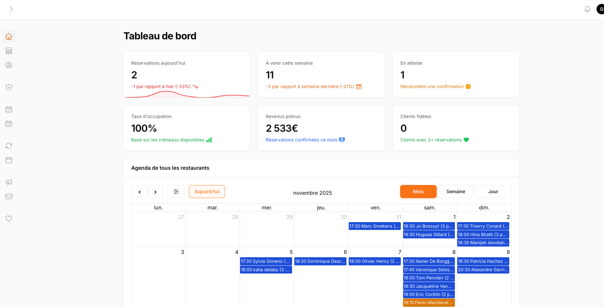The width and height of the screenshot is (604, 307).
Task: Open the orange 19:15 Paolo Machieral reservation
Action: (428, 302)
